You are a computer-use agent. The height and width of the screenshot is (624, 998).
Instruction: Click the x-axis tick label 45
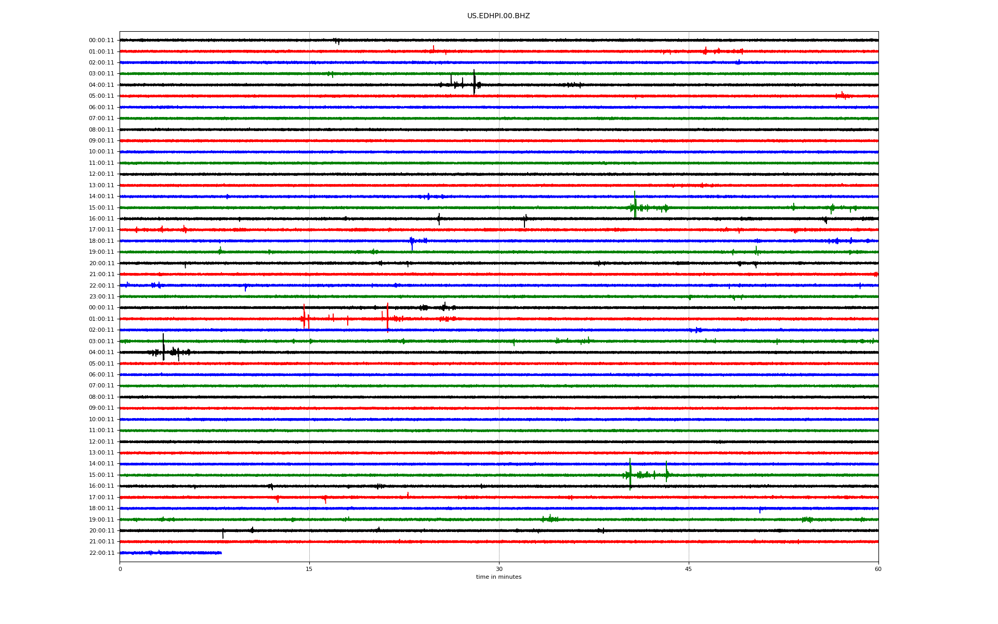click(688, 569)
